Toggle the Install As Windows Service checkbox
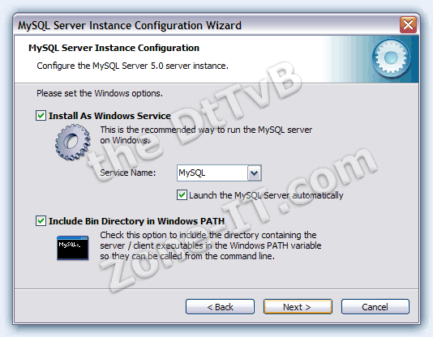 click(41, 116)
